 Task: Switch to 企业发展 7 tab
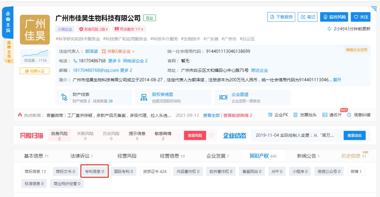218,156
